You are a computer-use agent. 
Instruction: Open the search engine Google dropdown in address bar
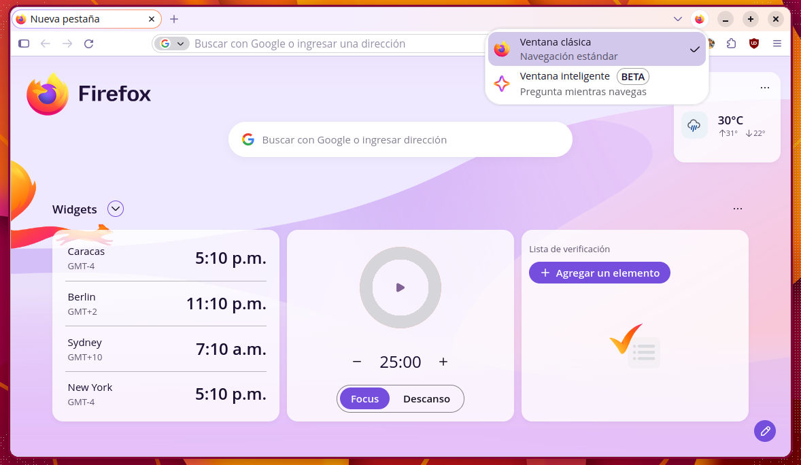[172, 44]
